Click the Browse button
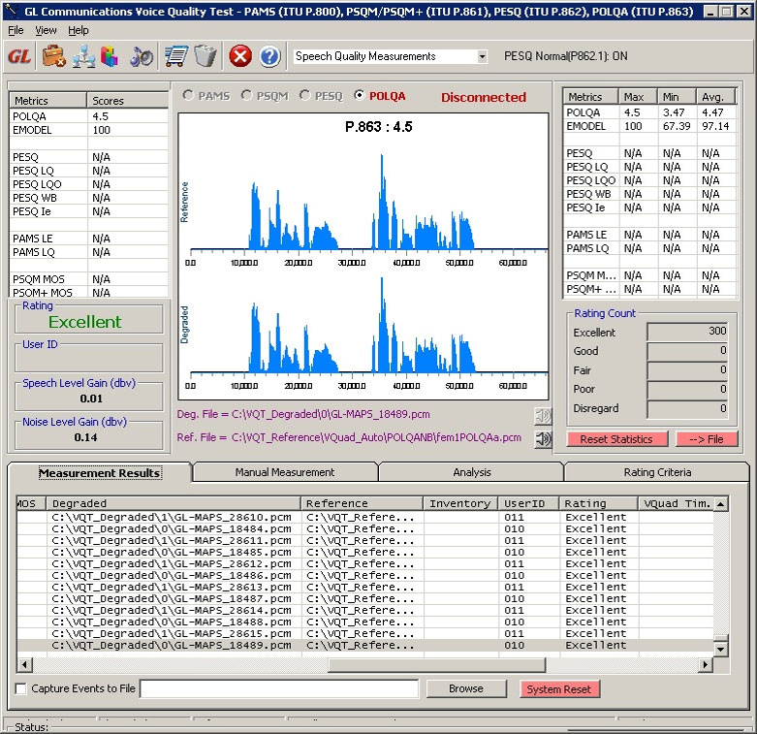This screenshot has height=734, width=757. [x=466, y=688]
